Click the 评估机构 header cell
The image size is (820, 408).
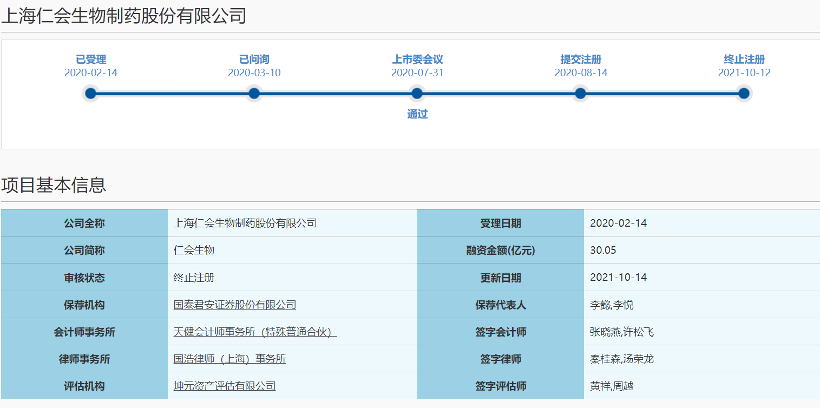[x=84, y=385]
